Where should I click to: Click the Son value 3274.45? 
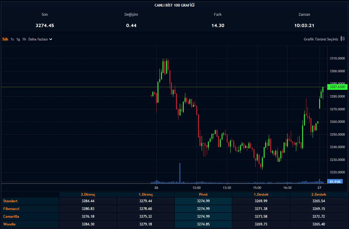(x=45, y=26)
